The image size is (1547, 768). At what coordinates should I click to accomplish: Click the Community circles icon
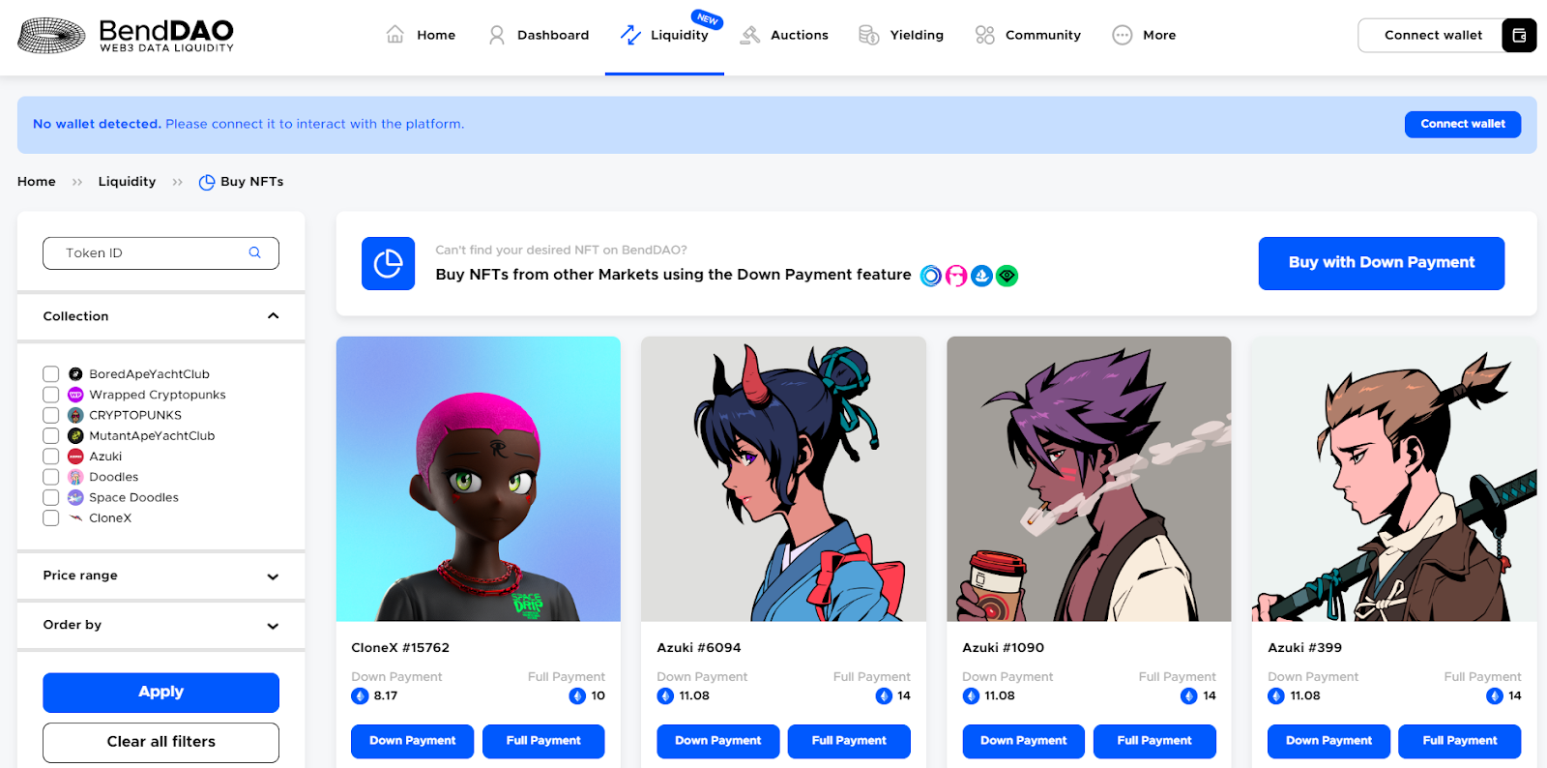click(x=985, y=35)
